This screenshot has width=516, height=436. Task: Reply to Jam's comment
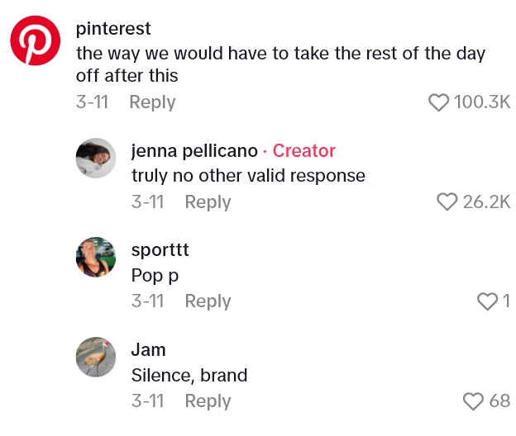click(208, 401)
